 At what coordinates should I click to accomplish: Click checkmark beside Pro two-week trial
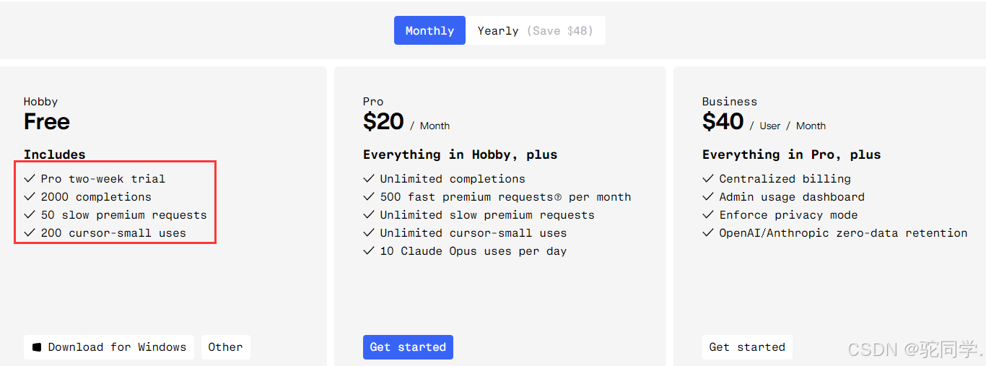(x=30, y=178)
